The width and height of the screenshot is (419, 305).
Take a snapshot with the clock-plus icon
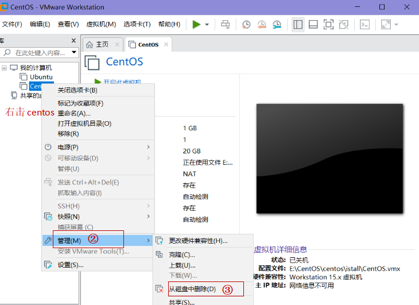246,24
